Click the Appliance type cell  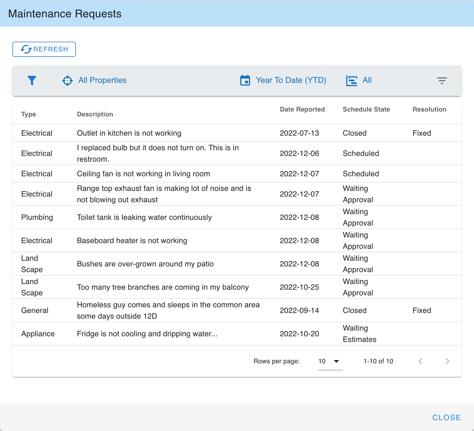point(38,334)
